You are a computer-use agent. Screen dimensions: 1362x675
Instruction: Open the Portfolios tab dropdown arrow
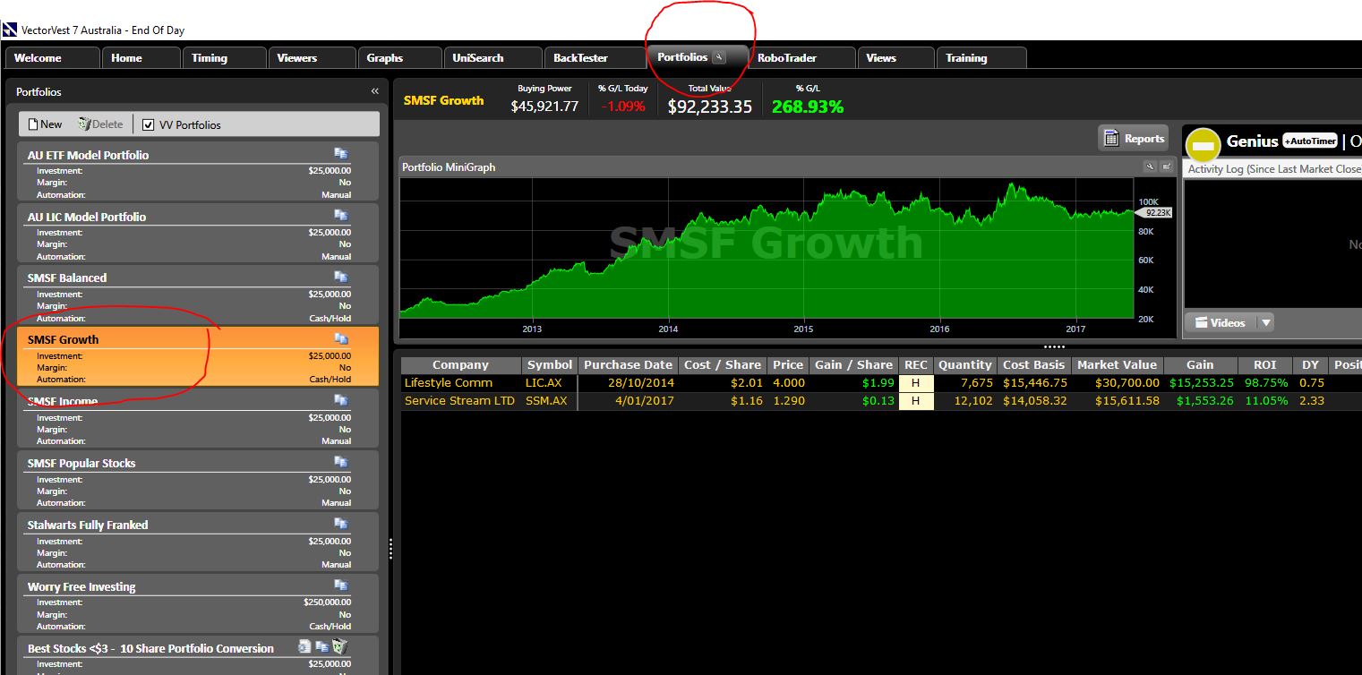[x=719, y=56]
